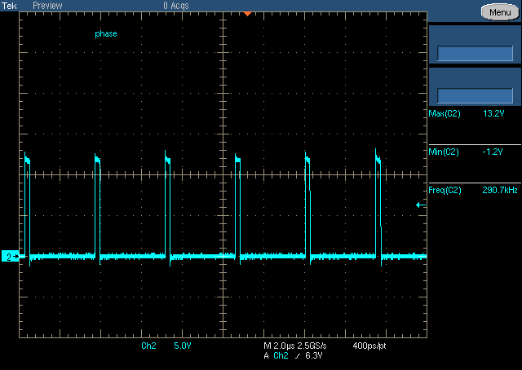Select the Min(C2) -1.2V measurement
The width and height of the screenshot is (522, 370).
coord(474,152)
